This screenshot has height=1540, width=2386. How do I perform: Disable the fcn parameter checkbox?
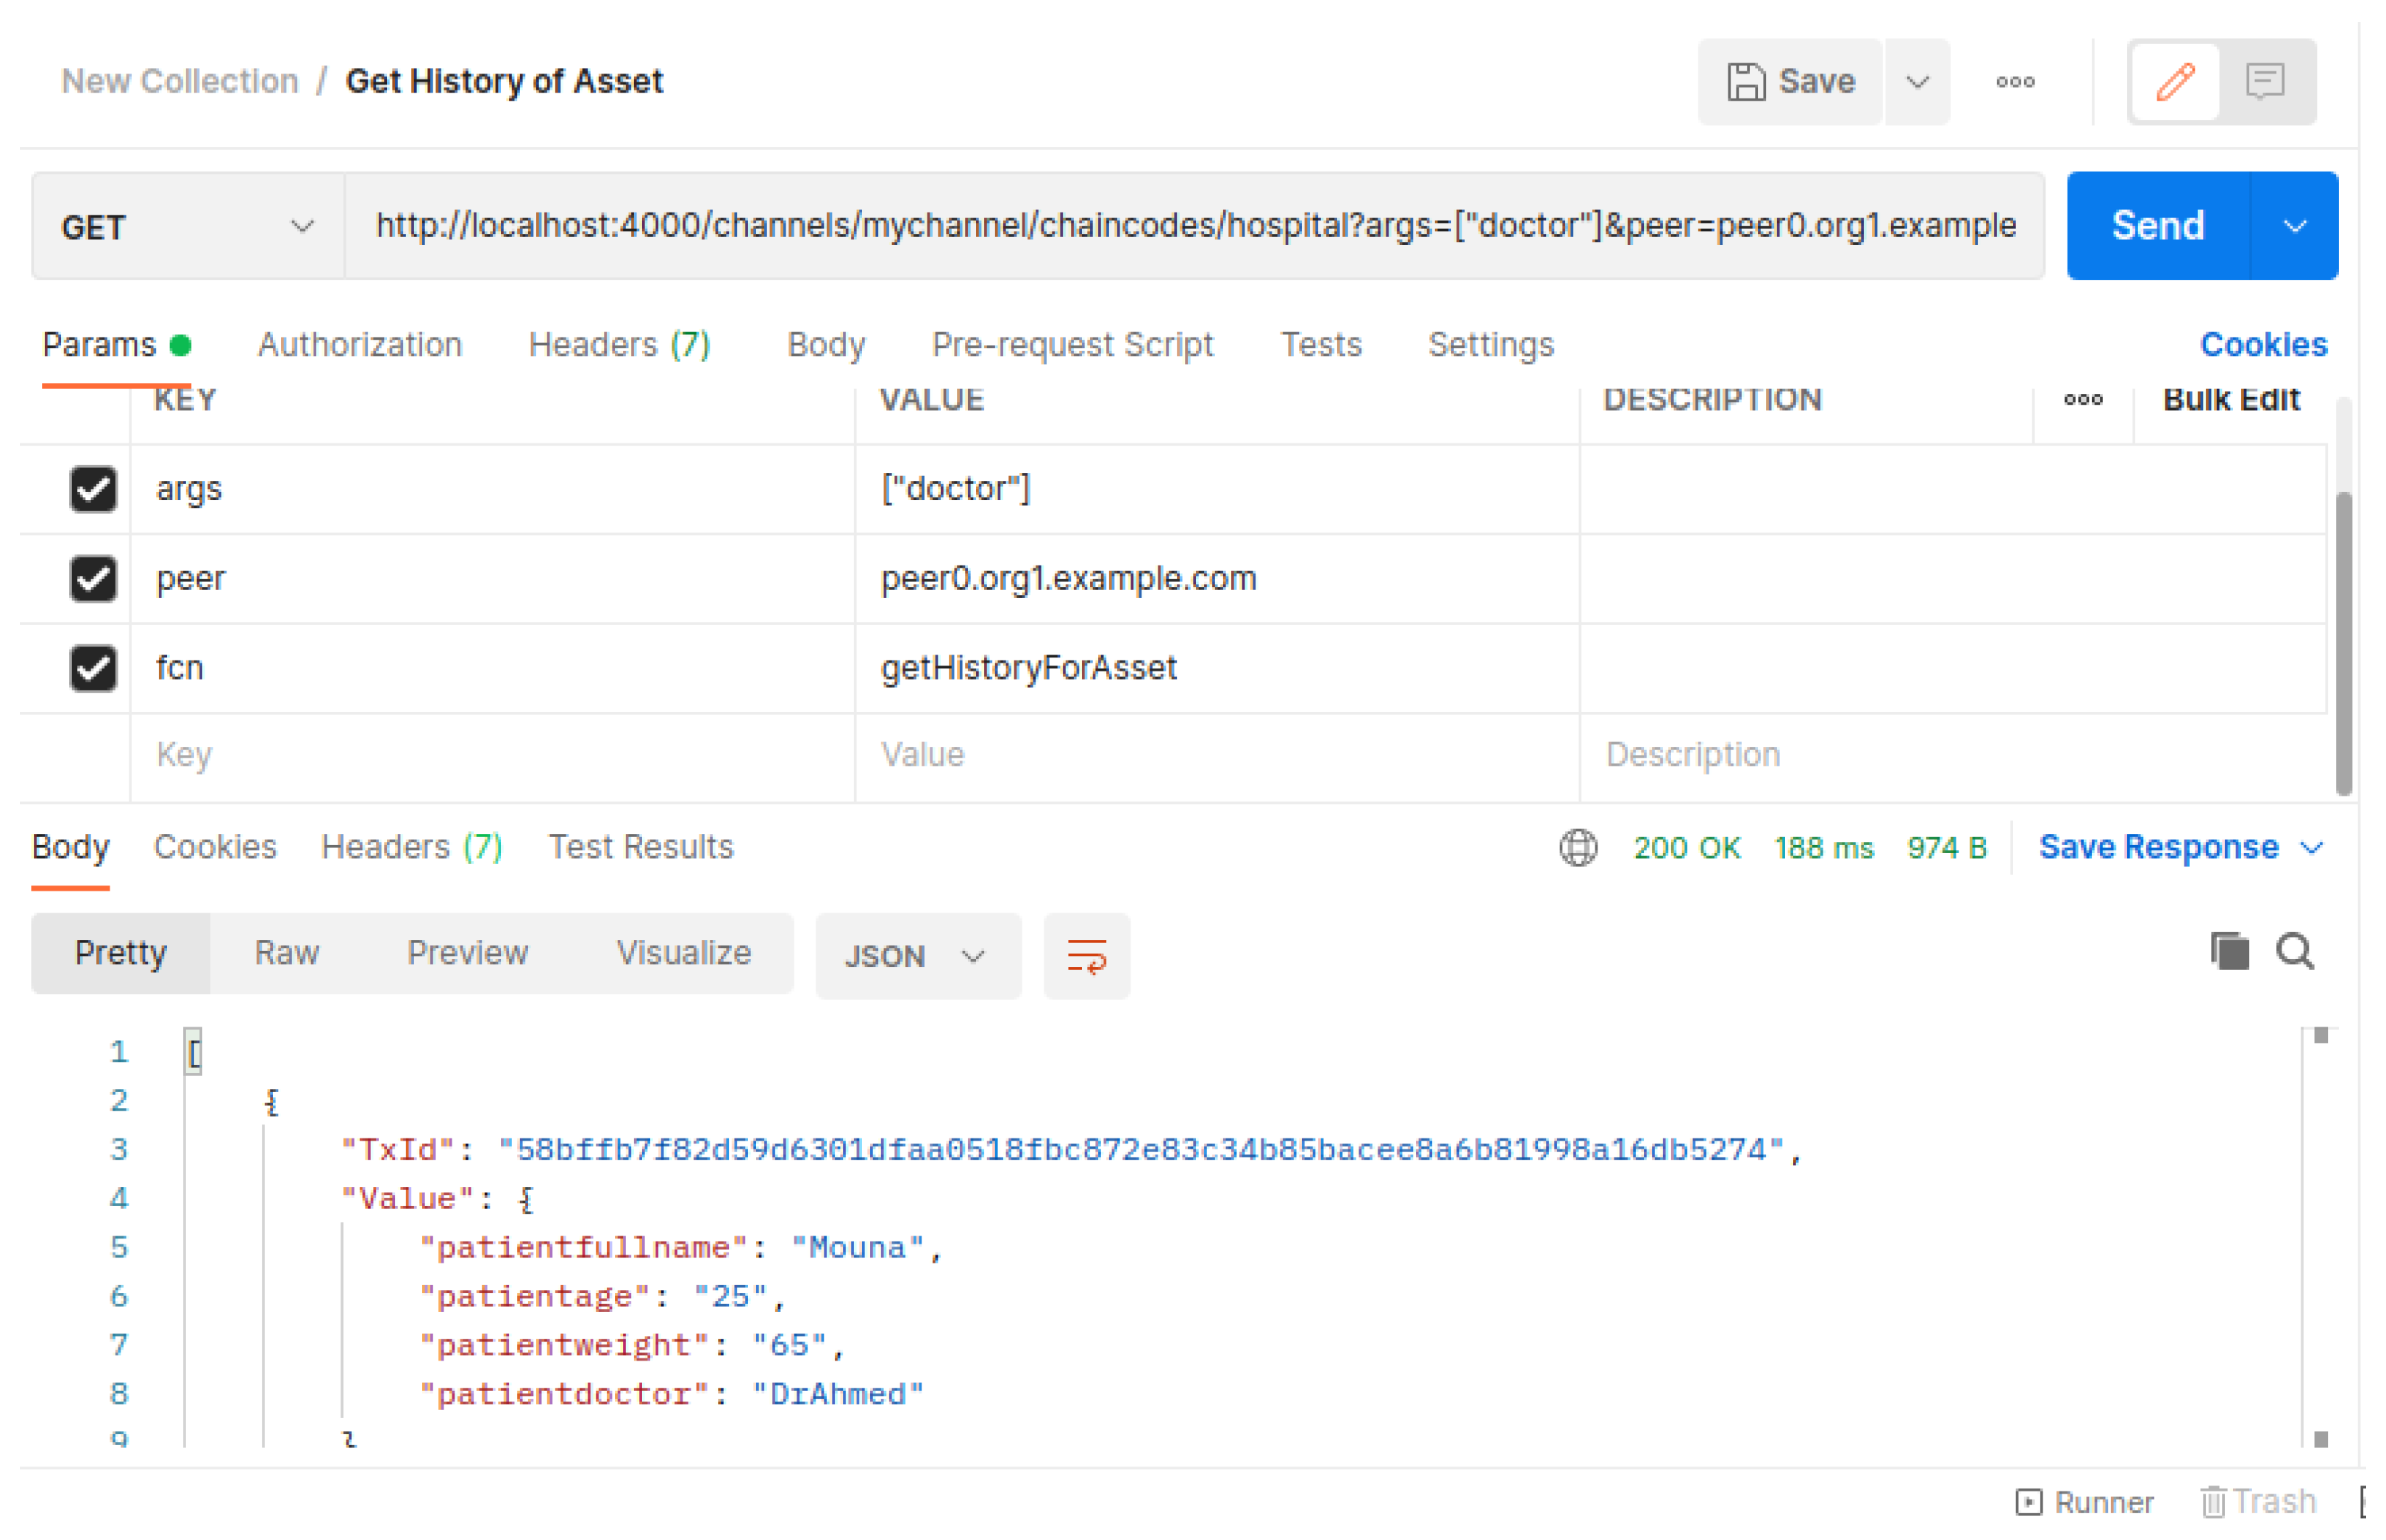(x=93, y=668)
